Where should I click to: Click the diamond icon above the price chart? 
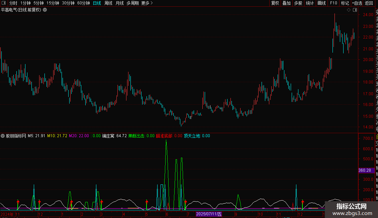349,10
